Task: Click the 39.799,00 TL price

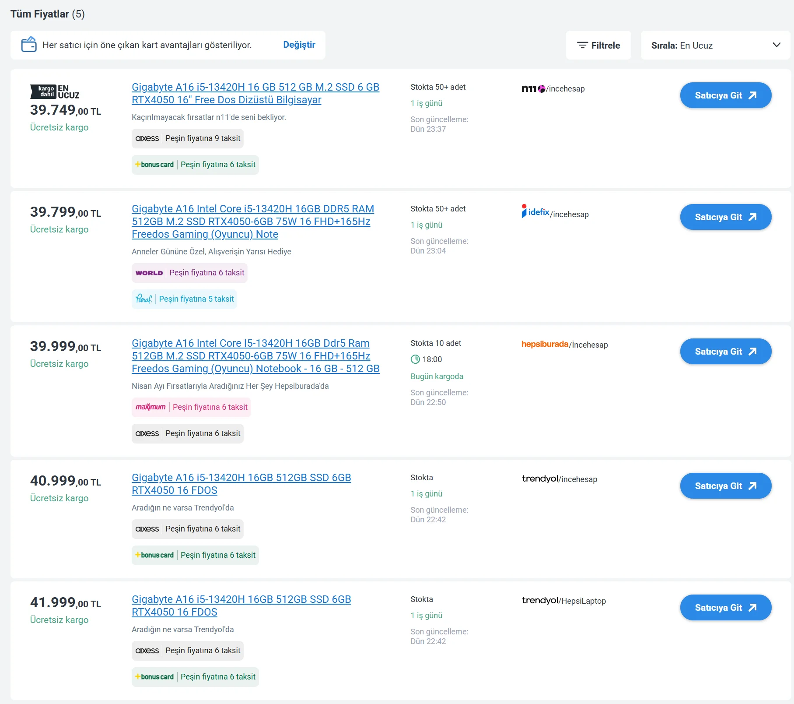Action: tap(66, 212)
